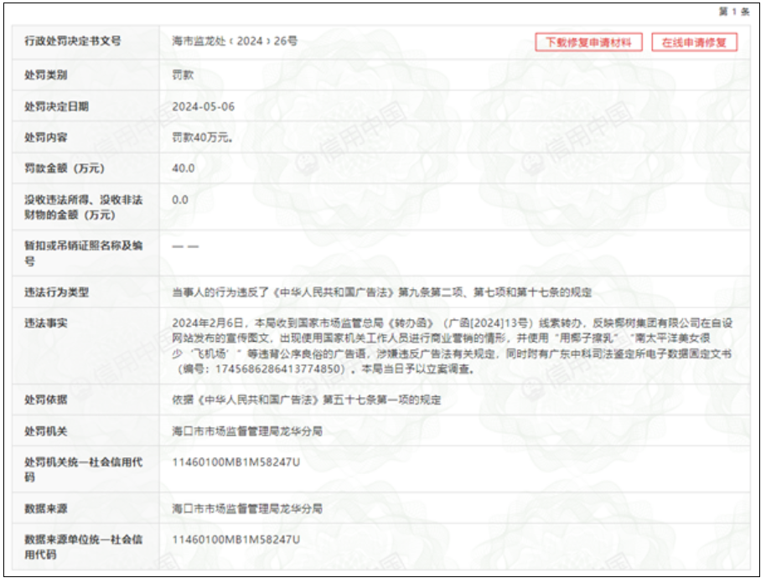Click the 下载修复申请材料 button
The image size is (766, 583).
point(588,43)
